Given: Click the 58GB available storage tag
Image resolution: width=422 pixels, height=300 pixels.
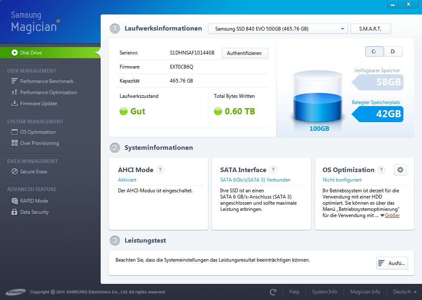Looking at the screenshot, I should coord(377,82).
